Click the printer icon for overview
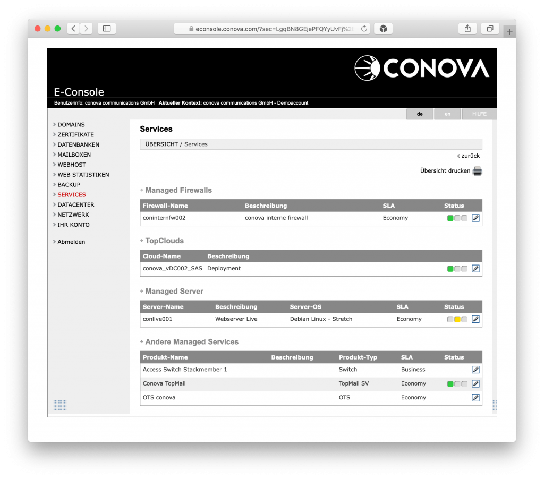544x479 pixels. 478,170
